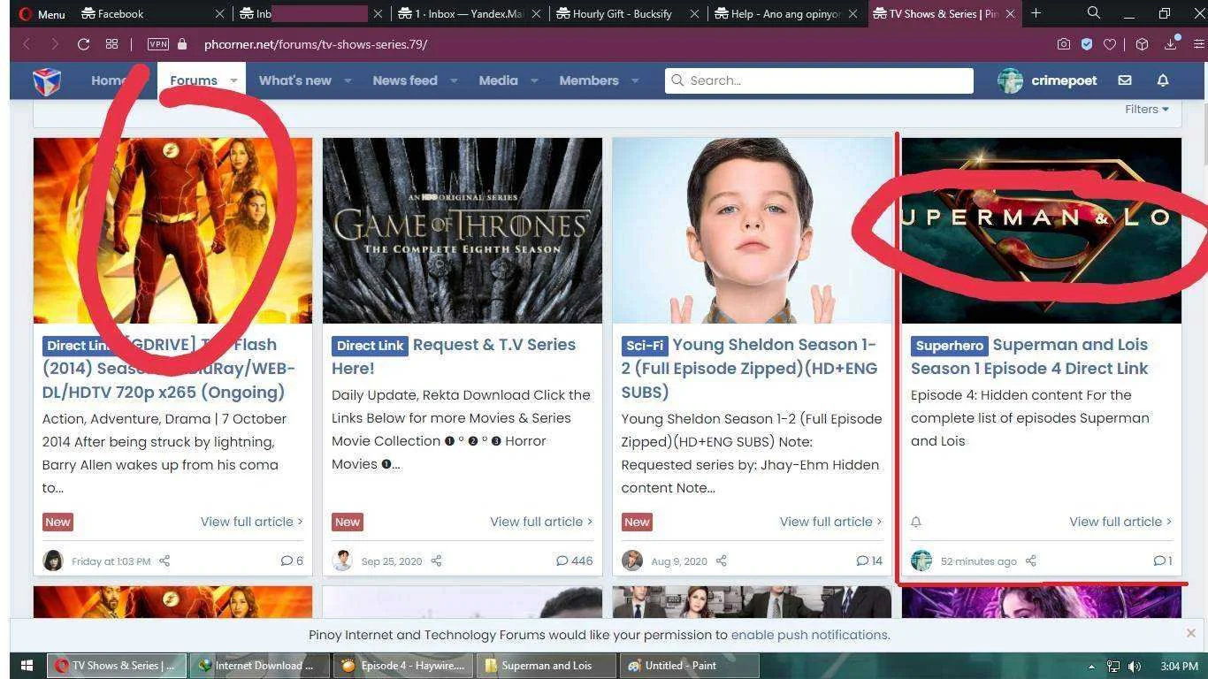
Task: Expand the Members dropdown arrow
Action: tap(635, 80)
